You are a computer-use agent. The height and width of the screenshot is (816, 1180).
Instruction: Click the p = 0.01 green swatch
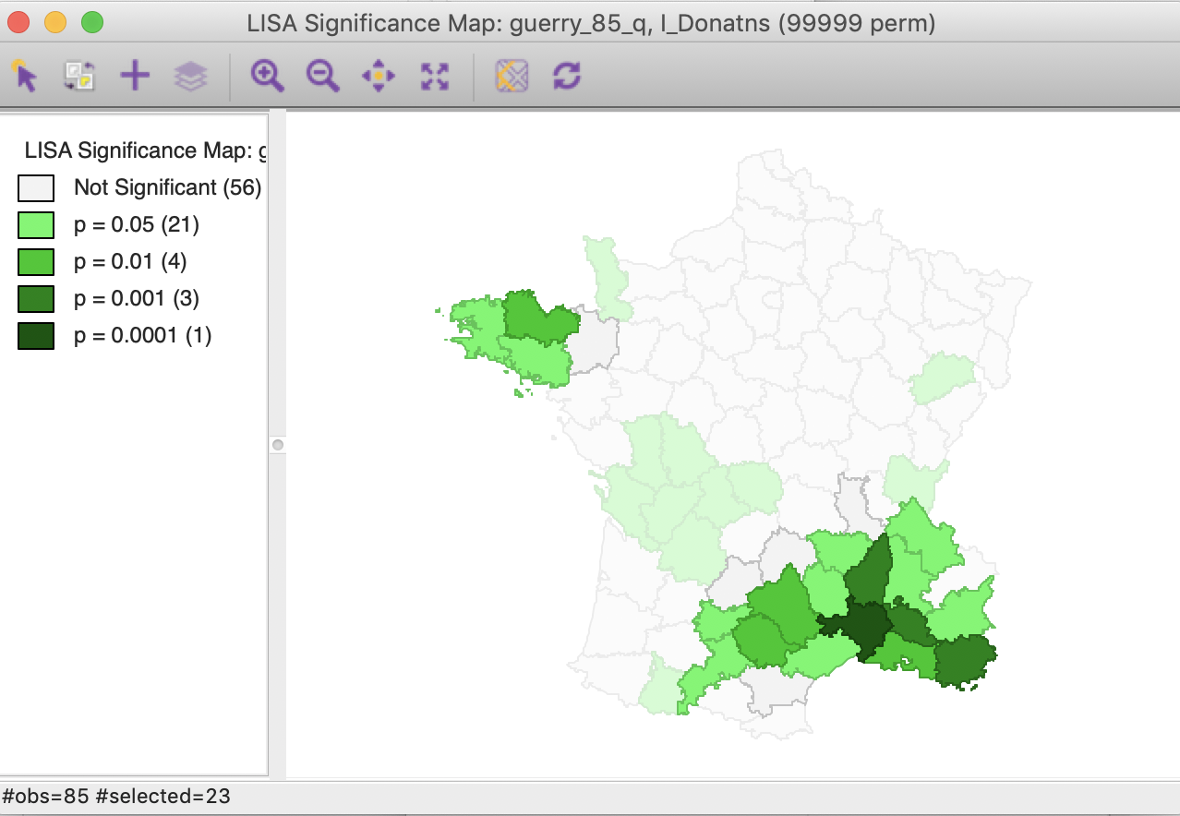[36, 262]
